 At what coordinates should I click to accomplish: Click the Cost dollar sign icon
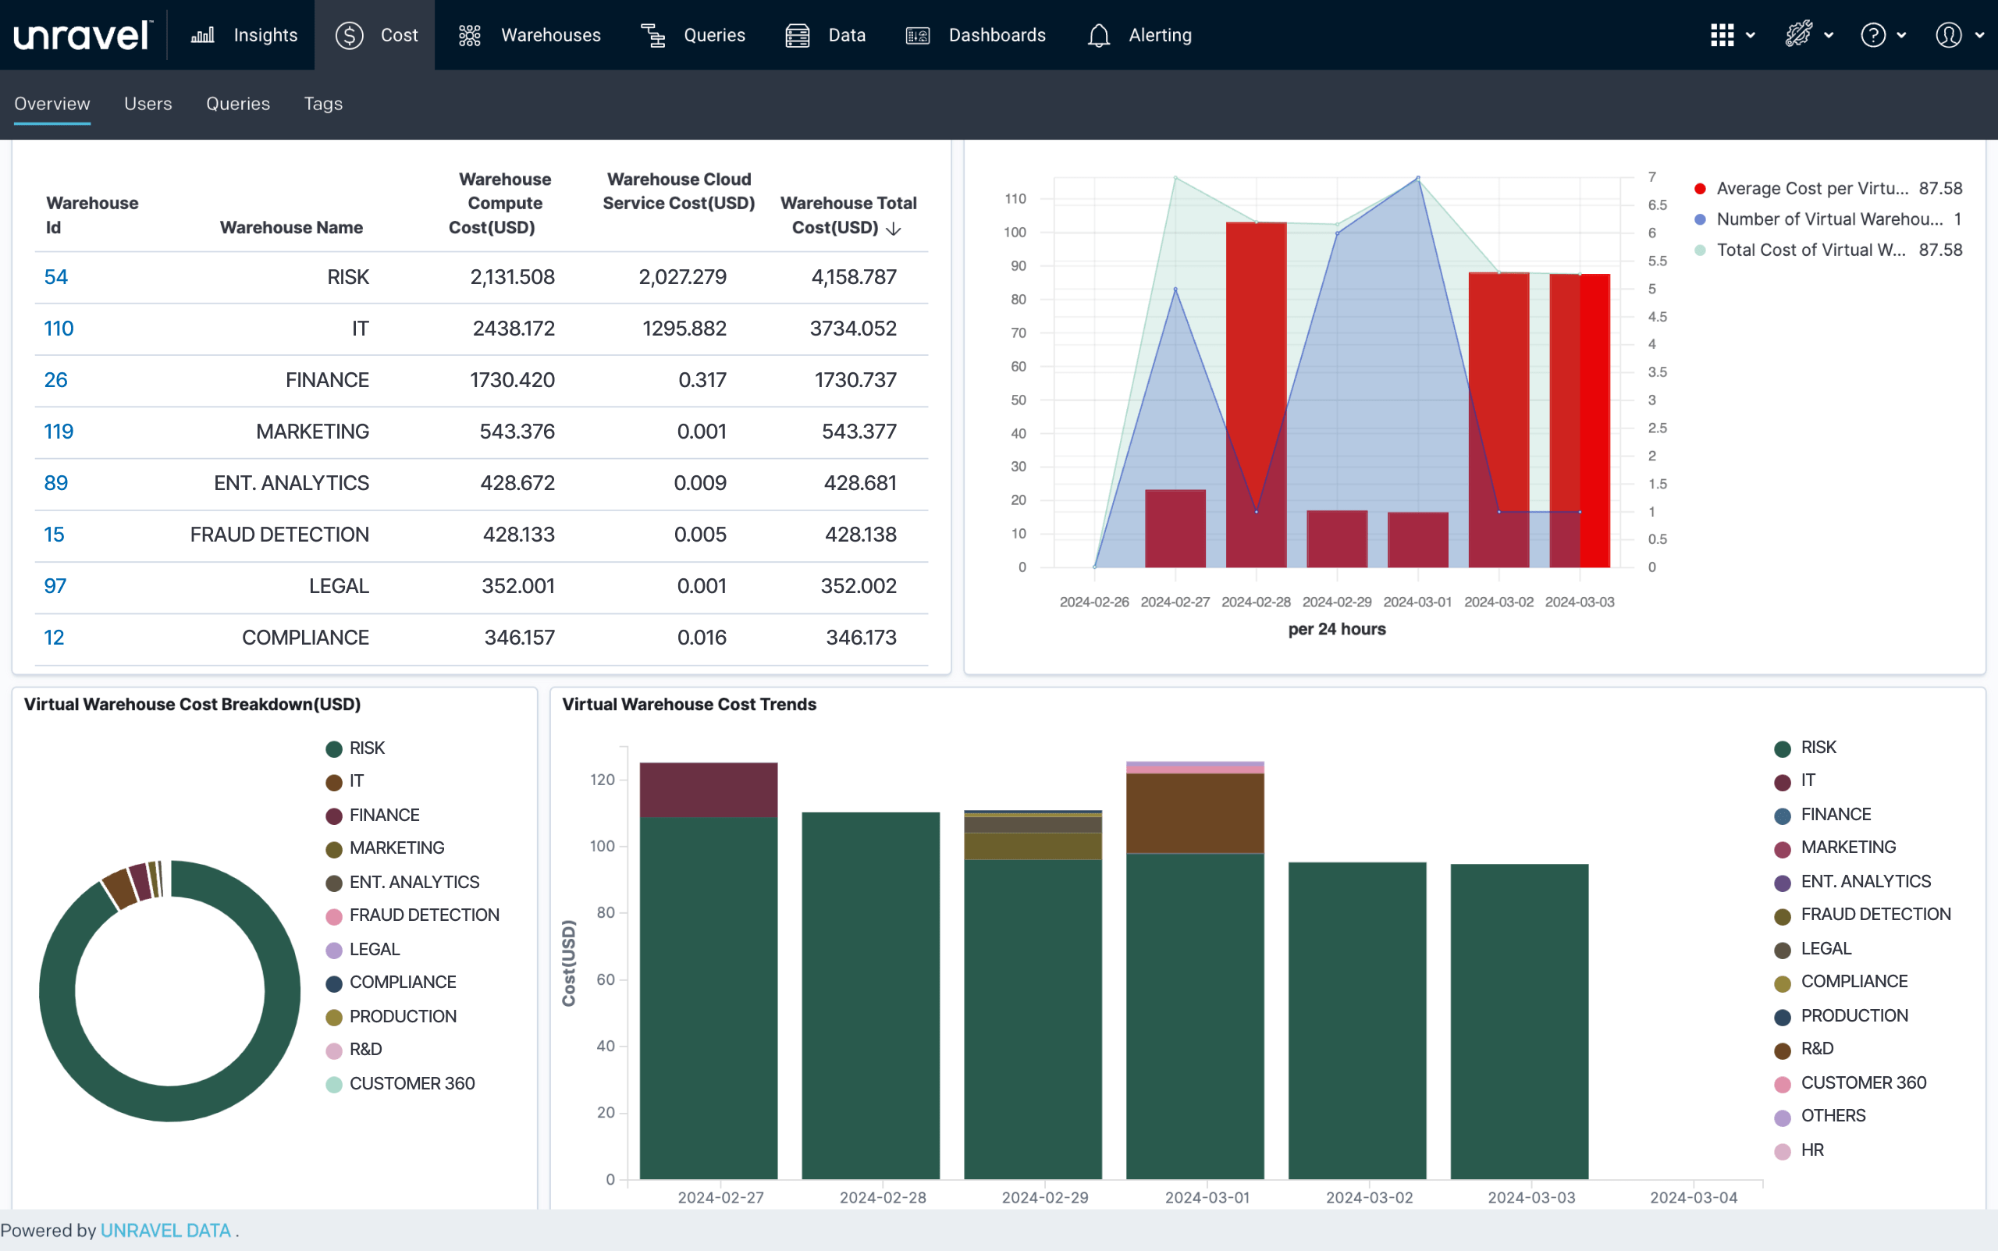pyautogui.click(x=349, y=35)
